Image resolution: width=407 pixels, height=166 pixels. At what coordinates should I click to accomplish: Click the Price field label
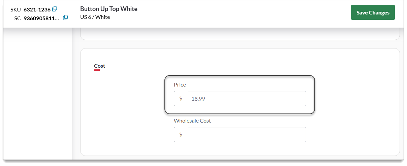point(180,85)
